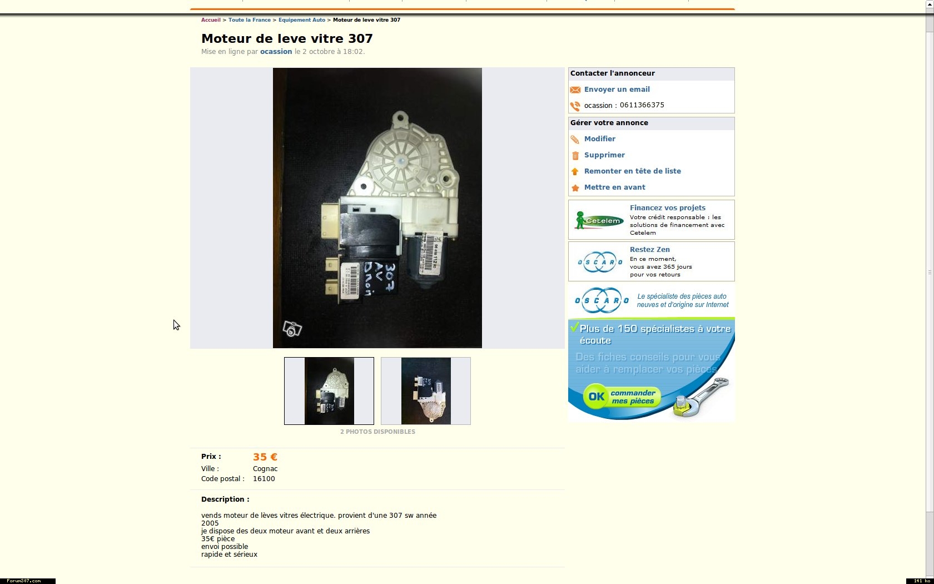Open Financez vos projets ad link
Image resolution: width=934 pixels, height=584 pixels.
coord(668,208)
